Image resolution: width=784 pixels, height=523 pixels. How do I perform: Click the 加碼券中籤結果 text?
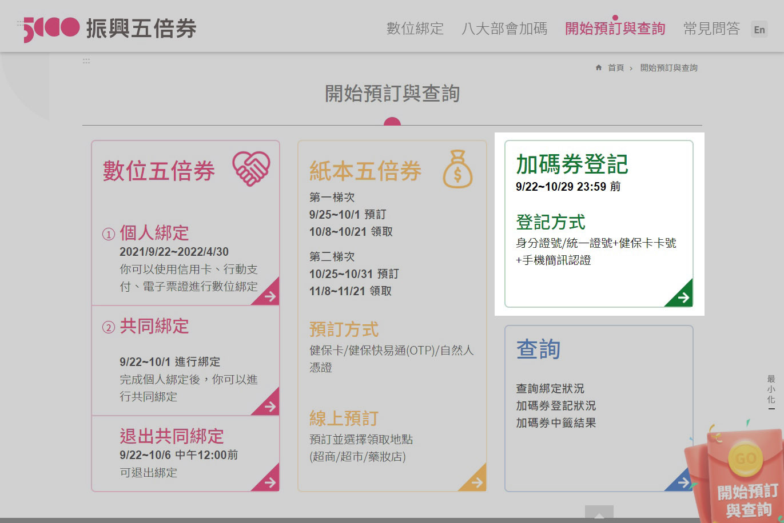(556, 423)
